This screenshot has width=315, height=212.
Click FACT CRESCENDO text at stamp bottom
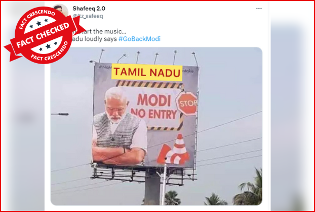pos(50,52)
